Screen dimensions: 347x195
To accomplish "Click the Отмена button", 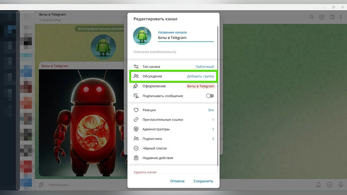I will coord(177,181).
